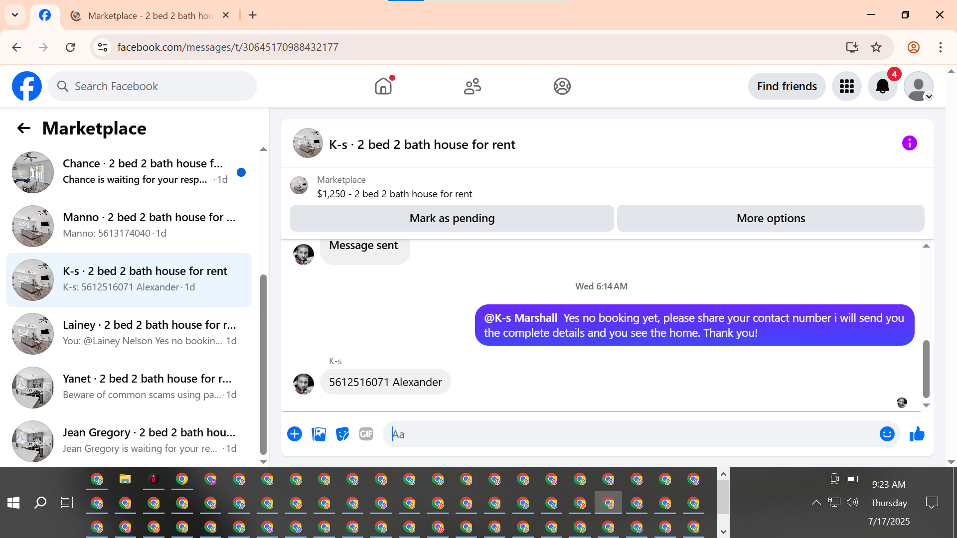Open the Windows Start menu
This screenshot has width=957, height=538.
[13, 503]
